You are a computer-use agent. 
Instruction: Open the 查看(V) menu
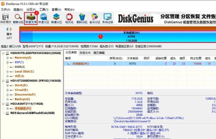pyautogui.click(x=56, y=10)
